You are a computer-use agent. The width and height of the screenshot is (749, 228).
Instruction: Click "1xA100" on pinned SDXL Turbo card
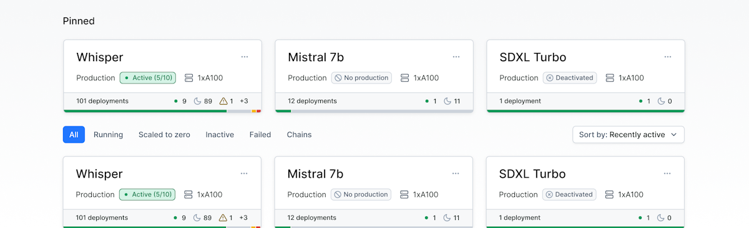[631, 78]
